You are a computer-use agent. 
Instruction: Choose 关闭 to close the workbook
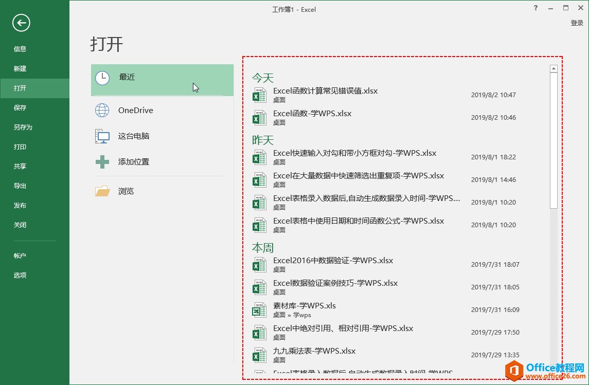(34, 225)
